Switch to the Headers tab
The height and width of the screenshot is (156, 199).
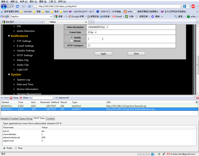point(5,119)
